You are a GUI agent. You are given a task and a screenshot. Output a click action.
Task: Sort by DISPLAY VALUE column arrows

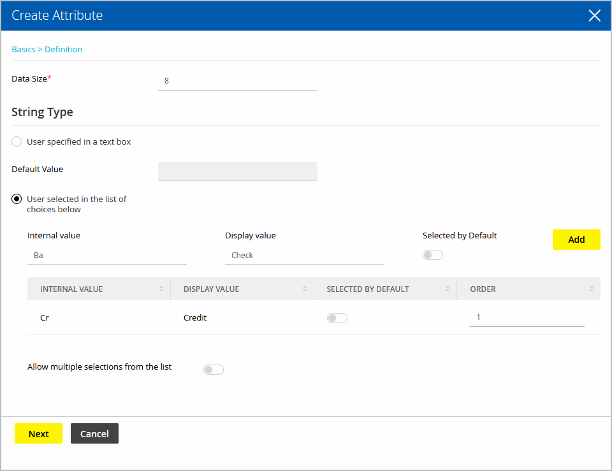305,289
